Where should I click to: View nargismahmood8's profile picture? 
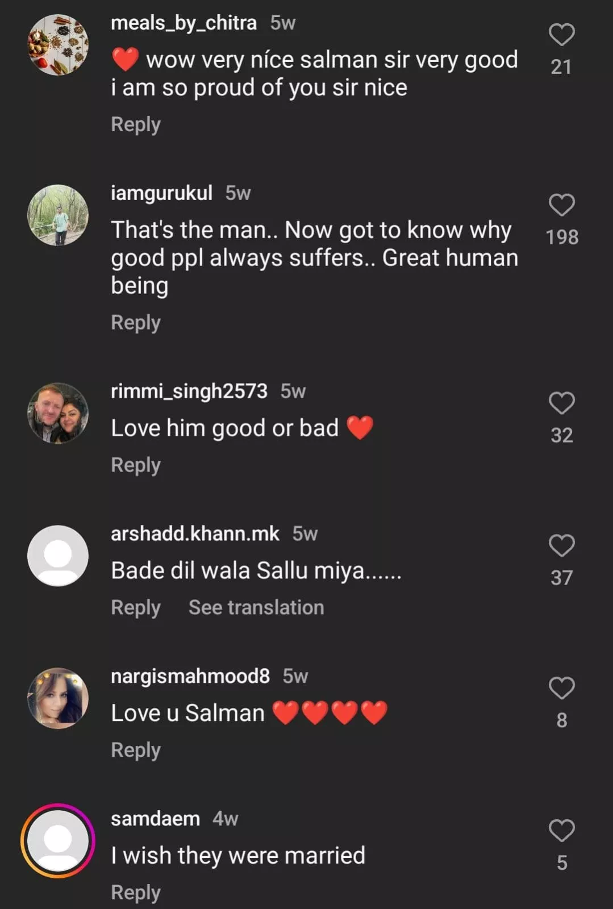[x=58, y=698]
